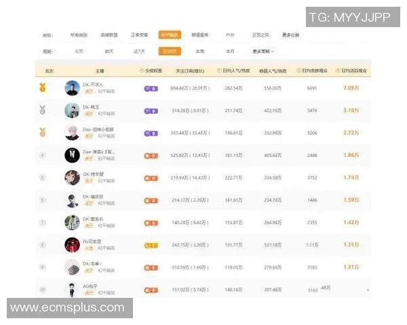Viewport: 407px width, 325px height.
Task: Open the 更多分类 category menu
Action: [x=293, y=35]
